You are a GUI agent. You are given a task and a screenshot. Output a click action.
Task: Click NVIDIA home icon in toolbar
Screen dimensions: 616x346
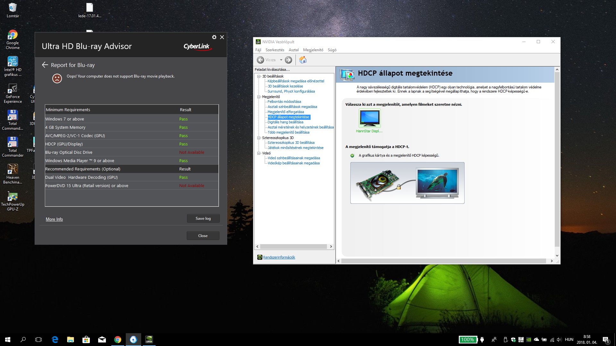303,60
